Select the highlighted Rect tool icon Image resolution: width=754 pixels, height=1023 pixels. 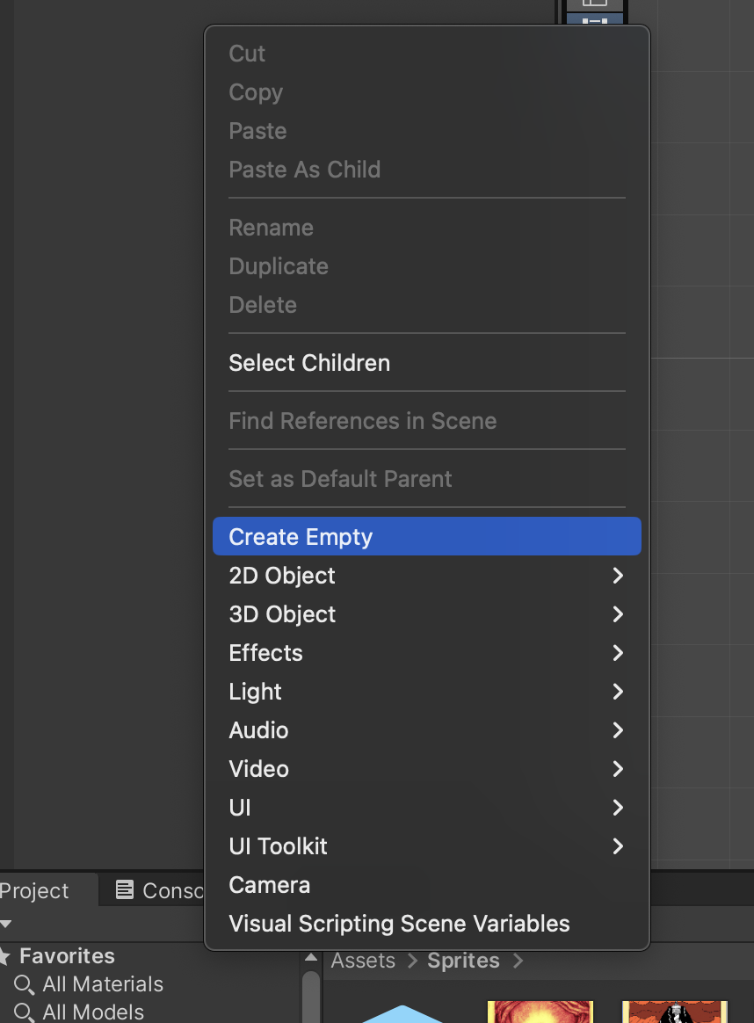[x=595, y=21]
